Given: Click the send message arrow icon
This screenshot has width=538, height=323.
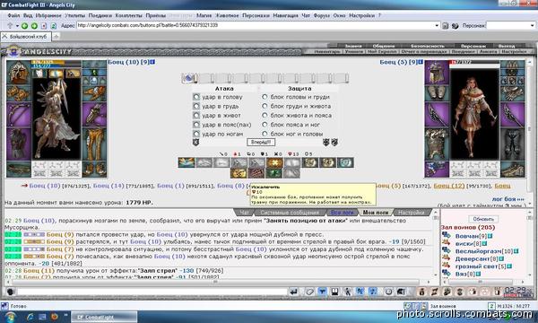Looking at the screenshot, I should (x=294, y=292).
